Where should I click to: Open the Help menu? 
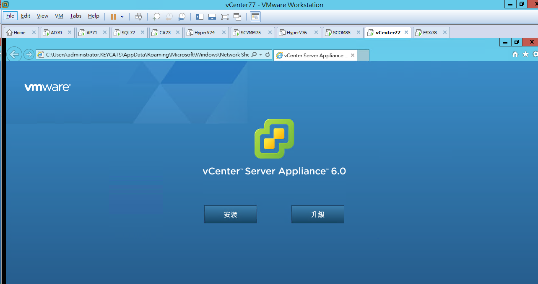(94, 16)
